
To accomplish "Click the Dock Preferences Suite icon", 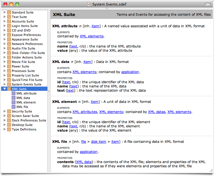I will (9, 120).
